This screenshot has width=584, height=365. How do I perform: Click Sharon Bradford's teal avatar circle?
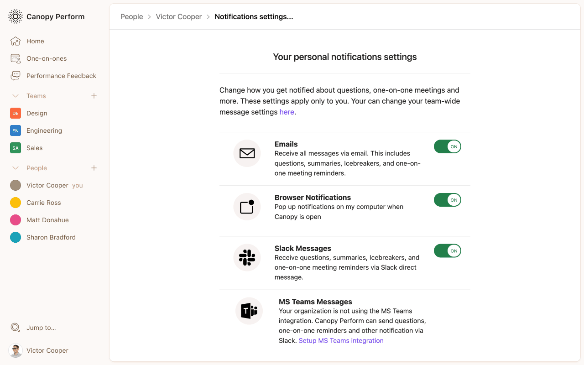tap(16, 237)
